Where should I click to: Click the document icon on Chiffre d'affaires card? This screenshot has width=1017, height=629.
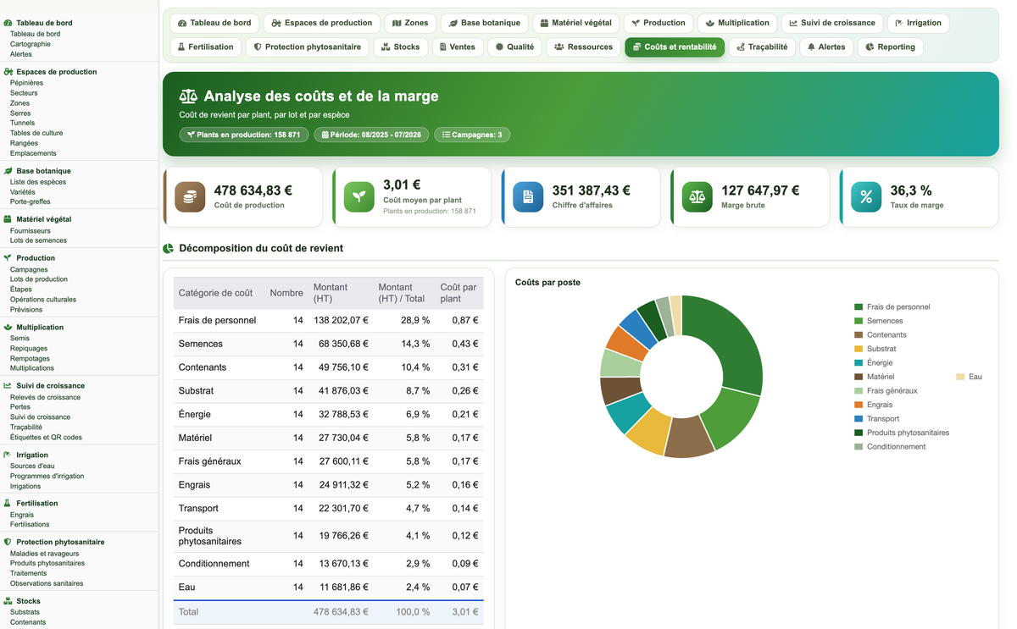(528, 196)
